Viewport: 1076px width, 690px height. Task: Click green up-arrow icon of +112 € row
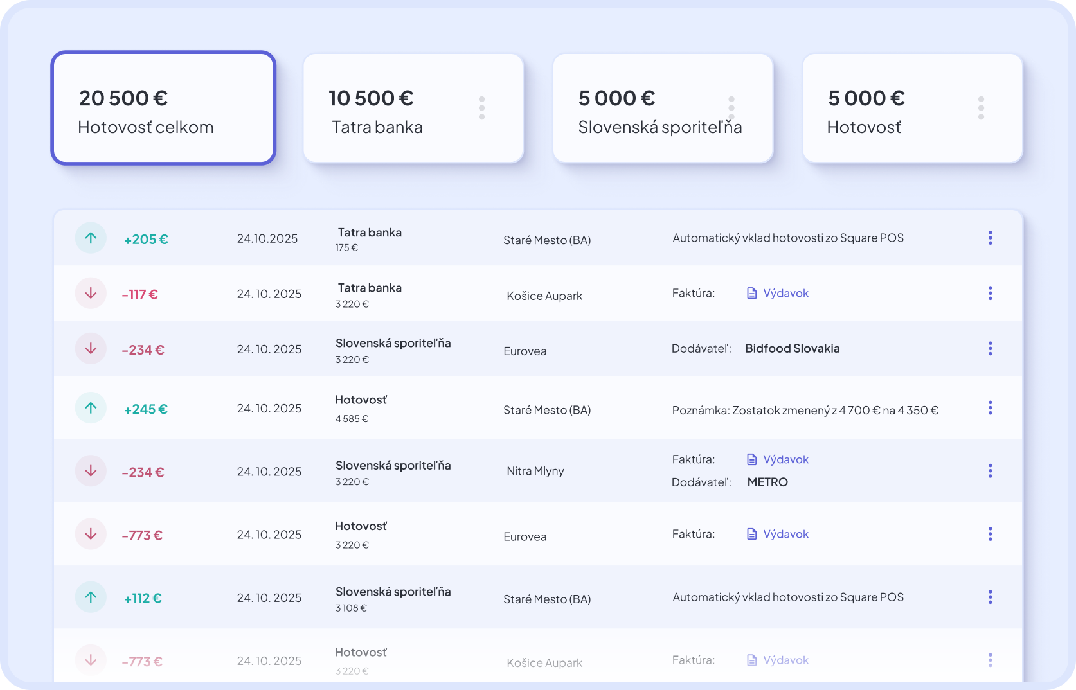pyautogui.click(x=91, y=597)
